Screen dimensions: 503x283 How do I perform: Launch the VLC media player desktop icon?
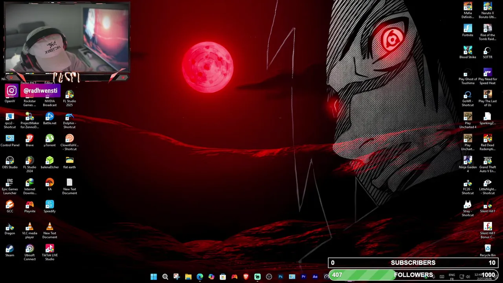coord(29,230)
